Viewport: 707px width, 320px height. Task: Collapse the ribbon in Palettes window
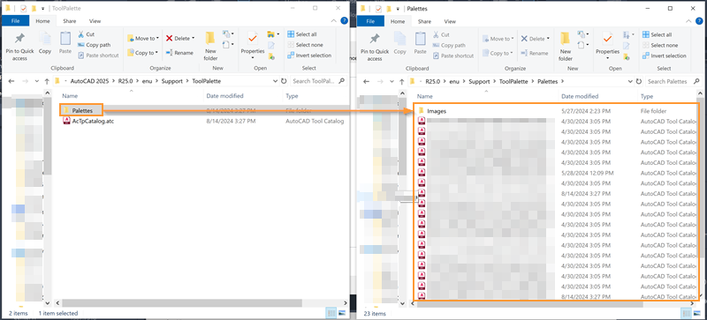tap(689, 21)
